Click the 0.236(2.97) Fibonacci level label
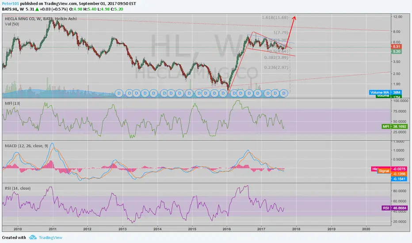The height and width of the screenshot is (243, 412). (x=276, y=68)
